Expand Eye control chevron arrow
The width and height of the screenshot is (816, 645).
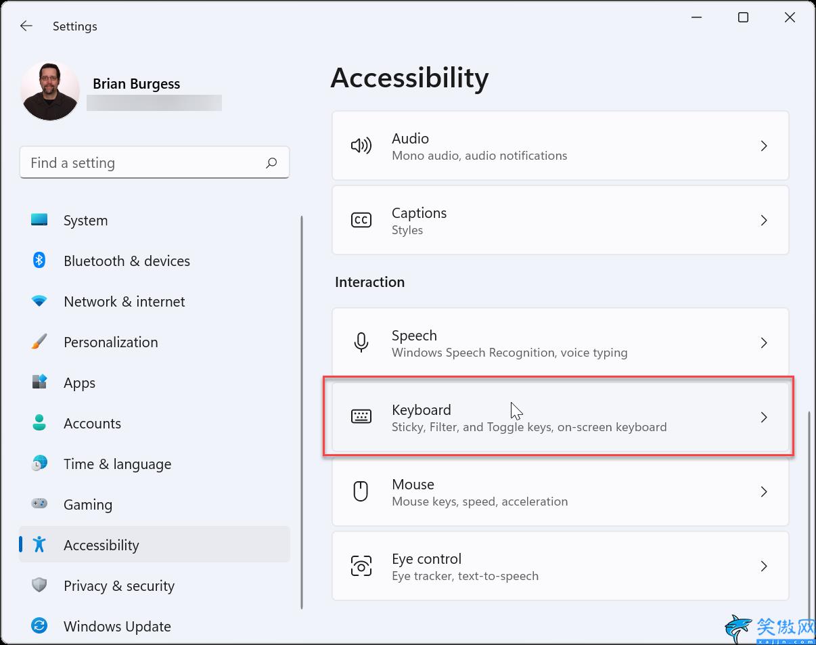(x=764, y=566)
